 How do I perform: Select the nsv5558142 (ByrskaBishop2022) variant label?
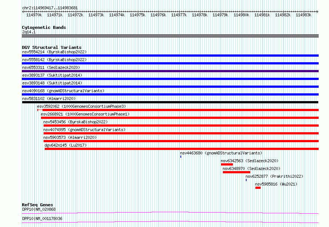coord(54,60)
